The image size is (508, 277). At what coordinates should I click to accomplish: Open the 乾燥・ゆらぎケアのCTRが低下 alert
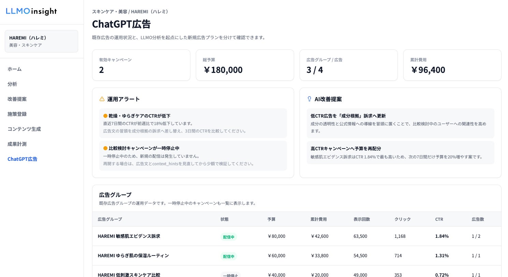pyautogui.click(x=193, y=123)
